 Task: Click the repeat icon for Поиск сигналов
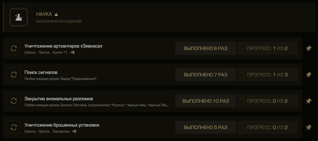(14, 75)
